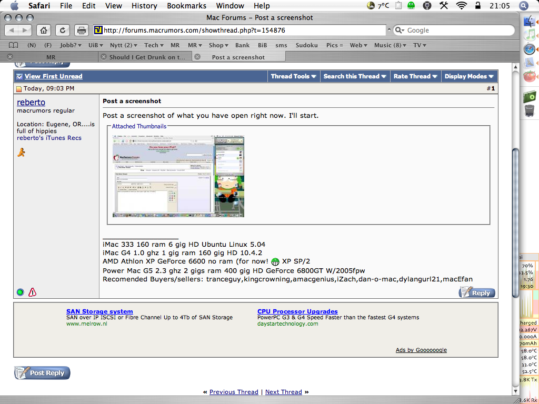Open the Window menu
Viewport: 539px width, 404px height.
230,5
